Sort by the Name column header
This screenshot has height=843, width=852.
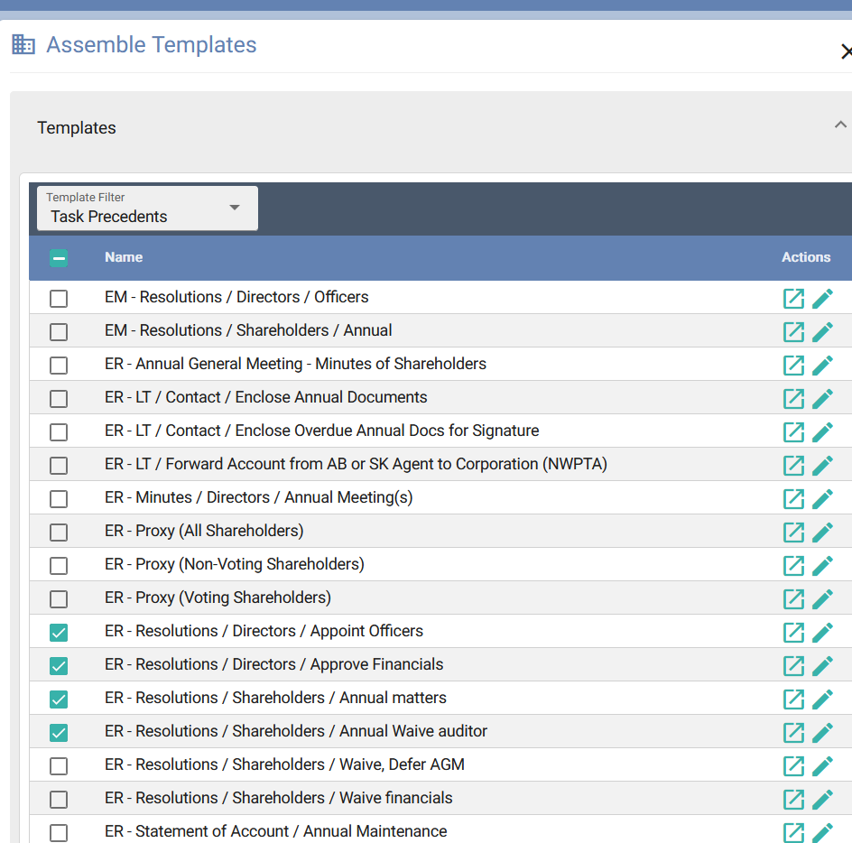[124, 257]
